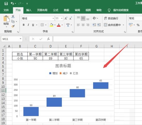This screenshot has width=142, height=125.
Task: Toggle Italic formatting
Action: click(x=28, y=25)
